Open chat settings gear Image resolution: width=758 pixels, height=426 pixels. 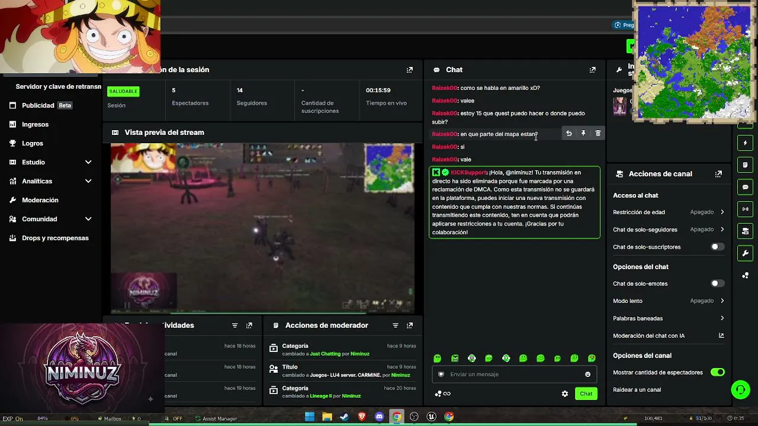pyautogui.click(x=565, y=393)
